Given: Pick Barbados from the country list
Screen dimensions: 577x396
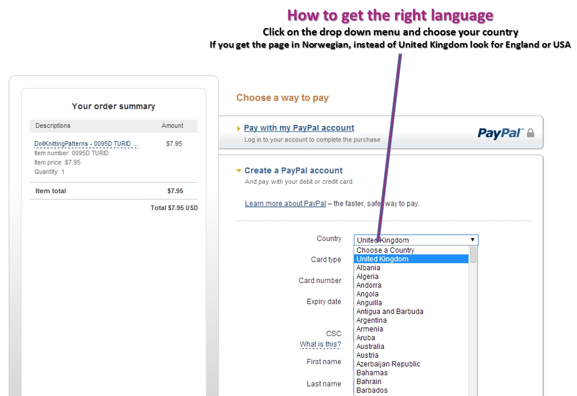Looking at the screenshot, I should pos(411,390).
